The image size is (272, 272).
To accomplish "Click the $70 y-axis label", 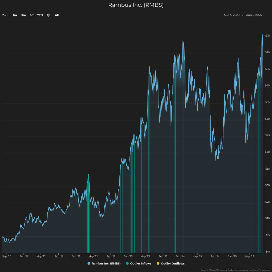I will pos(267,52).
